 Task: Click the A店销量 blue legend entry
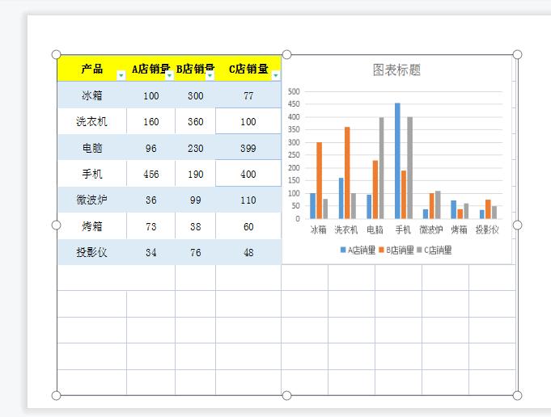[358, 251]
